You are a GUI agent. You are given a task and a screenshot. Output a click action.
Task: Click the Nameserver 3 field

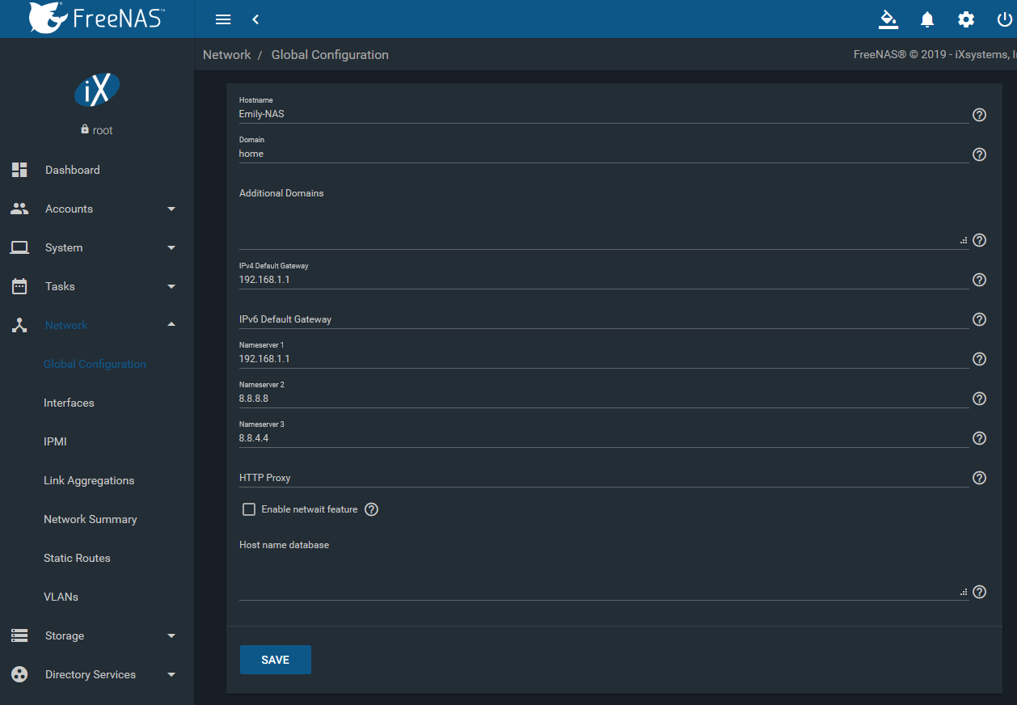604,438
